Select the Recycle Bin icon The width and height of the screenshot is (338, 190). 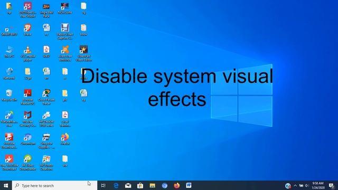point(9,96)
